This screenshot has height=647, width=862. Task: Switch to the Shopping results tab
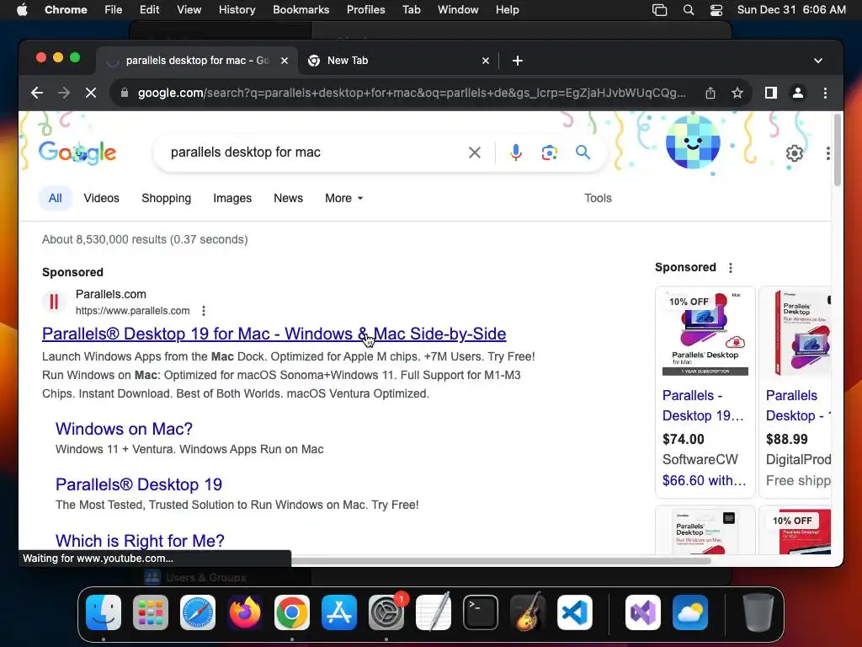[x=166, y=198]
